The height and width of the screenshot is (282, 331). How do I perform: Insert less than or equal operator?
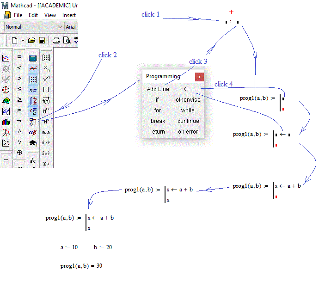pyautogui.click(x=19, y=89)
